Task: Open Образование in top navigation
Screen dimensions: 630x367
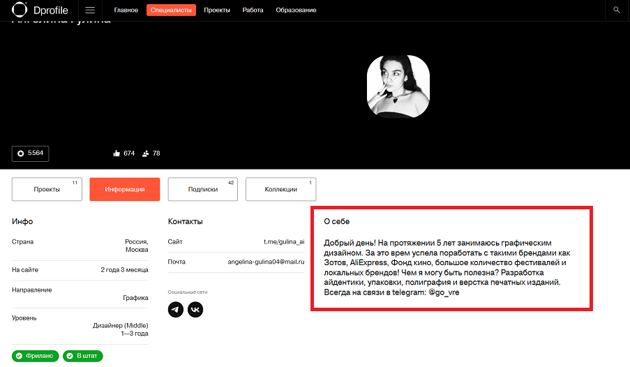Action: click(x=296, y=10)
